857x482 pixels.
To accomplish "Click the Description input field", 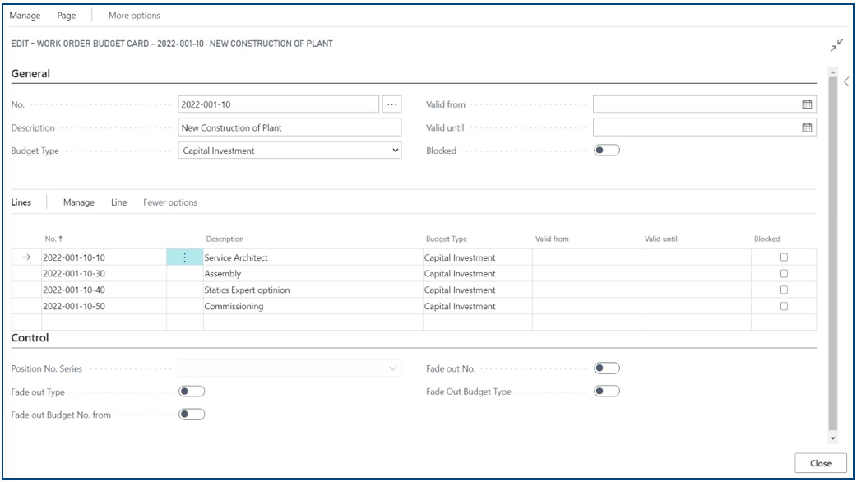I will [x=290, y=127].
